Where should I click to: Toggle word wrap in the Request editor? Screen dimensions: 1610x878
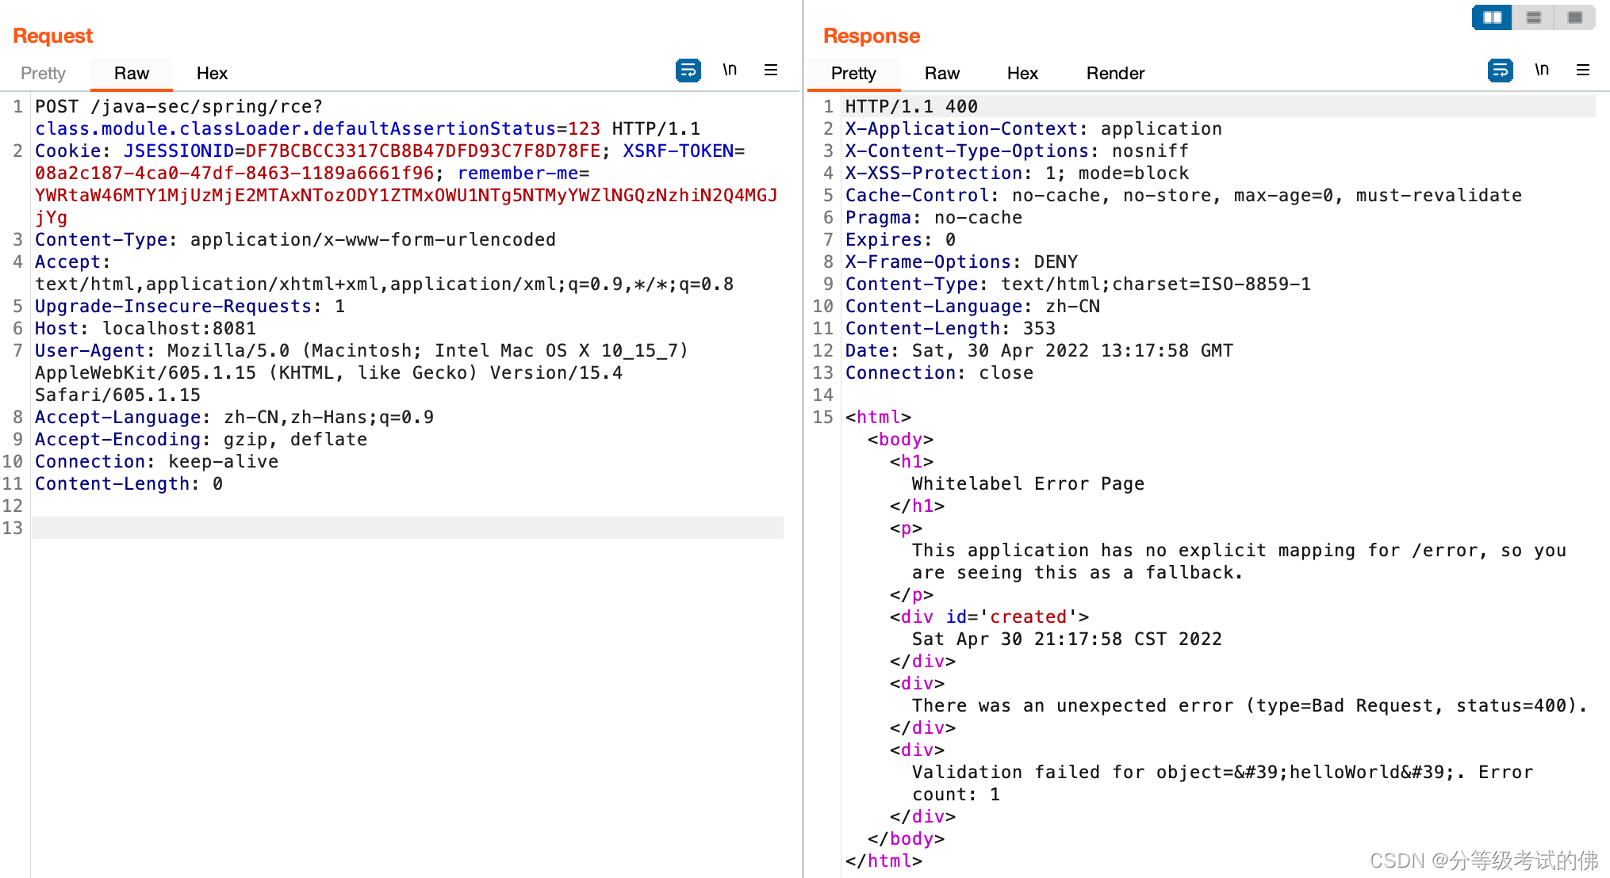[x=688, y=71]
